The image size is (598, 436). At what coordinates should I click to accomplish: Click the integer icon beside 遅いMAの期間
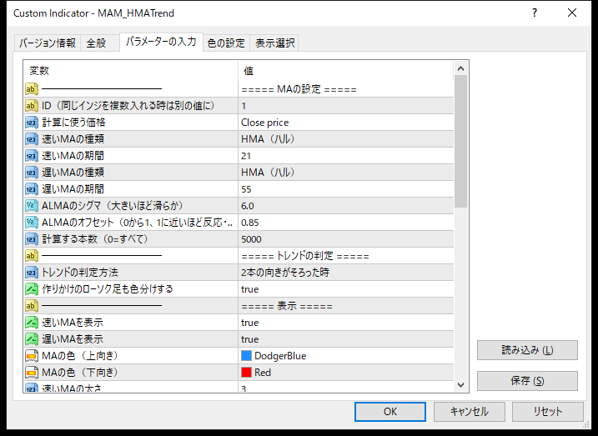click(32, 189)
